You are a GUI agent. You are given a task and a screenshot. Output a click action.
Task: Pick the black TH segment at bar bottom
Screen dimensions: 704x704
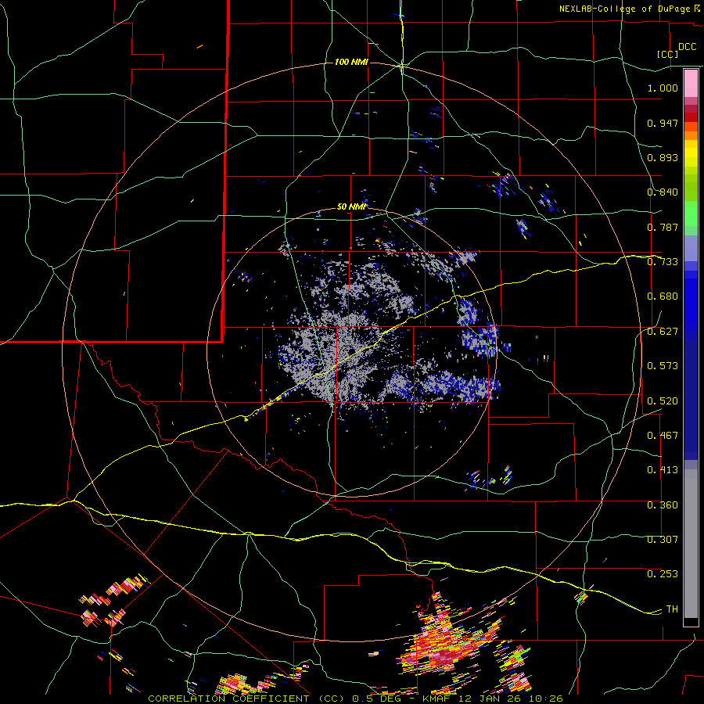[691, 621]
